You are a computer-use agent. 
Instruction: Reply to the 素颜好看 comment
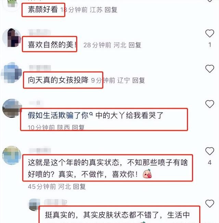(x=111, y=10)
